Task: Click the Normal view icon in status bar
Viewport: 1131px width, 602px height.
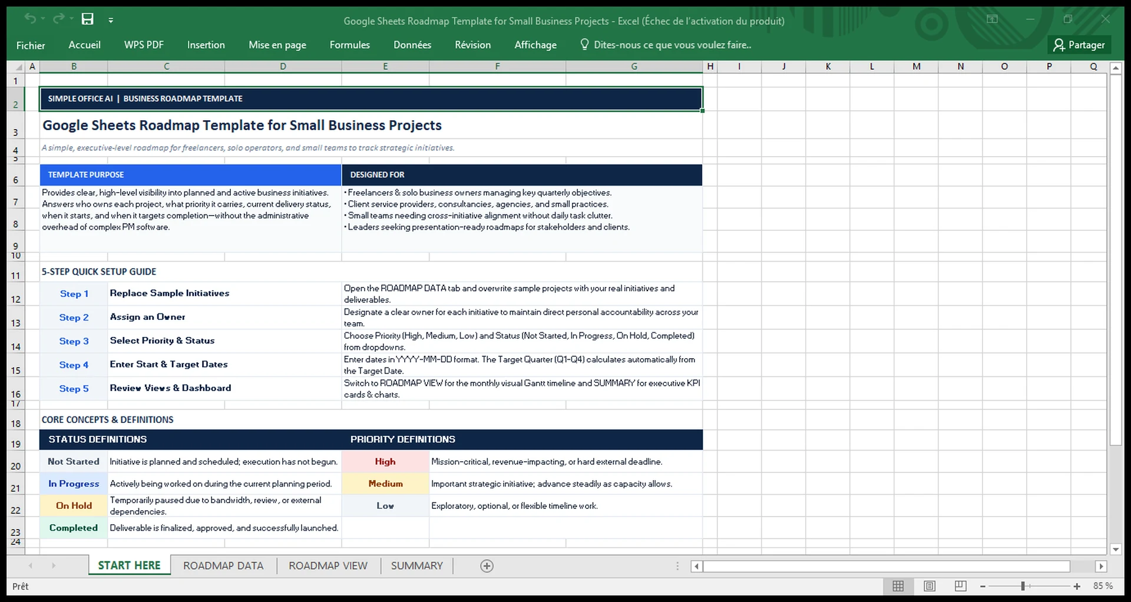Action: coord(898,586)
